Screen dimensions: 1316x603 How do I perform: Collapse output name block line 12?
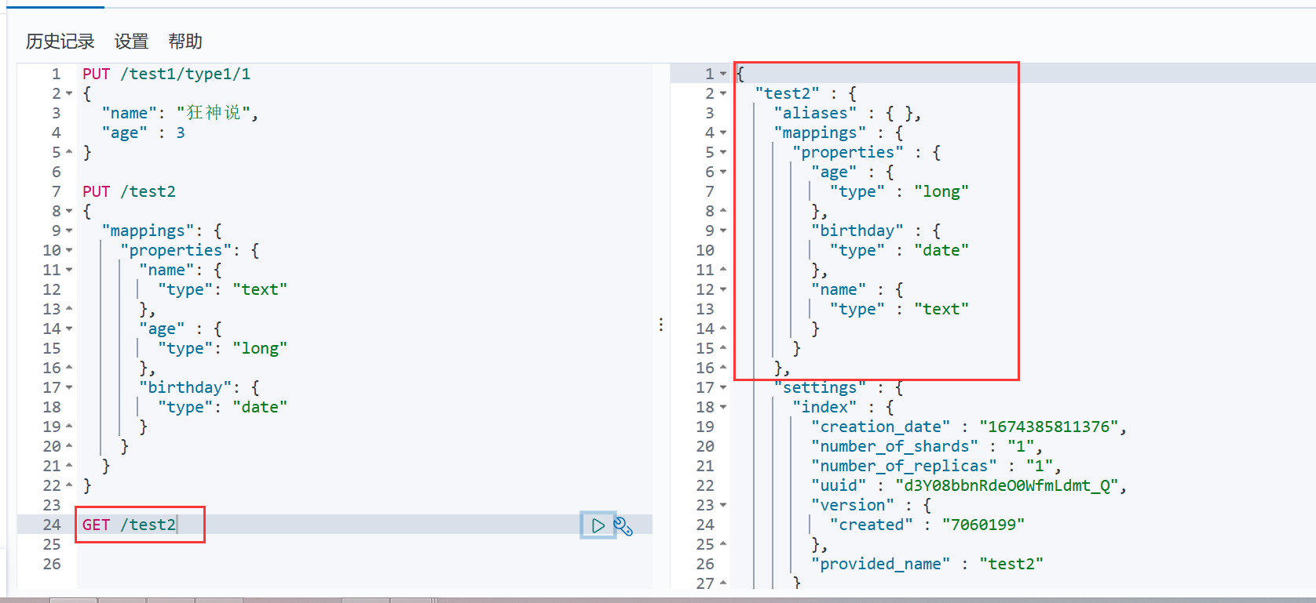click(x=723, y=290)
